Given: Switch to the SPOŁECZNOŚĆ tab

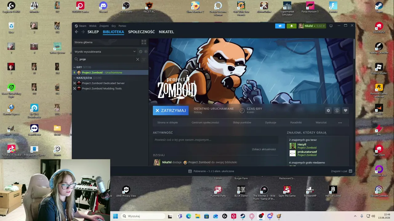Looking at the screenshot, I should (141, 32).
